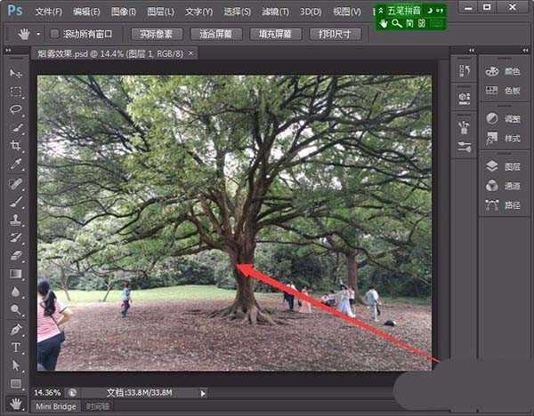
Task: Click the 实际像素 button
Action: [x=158, y=35]
